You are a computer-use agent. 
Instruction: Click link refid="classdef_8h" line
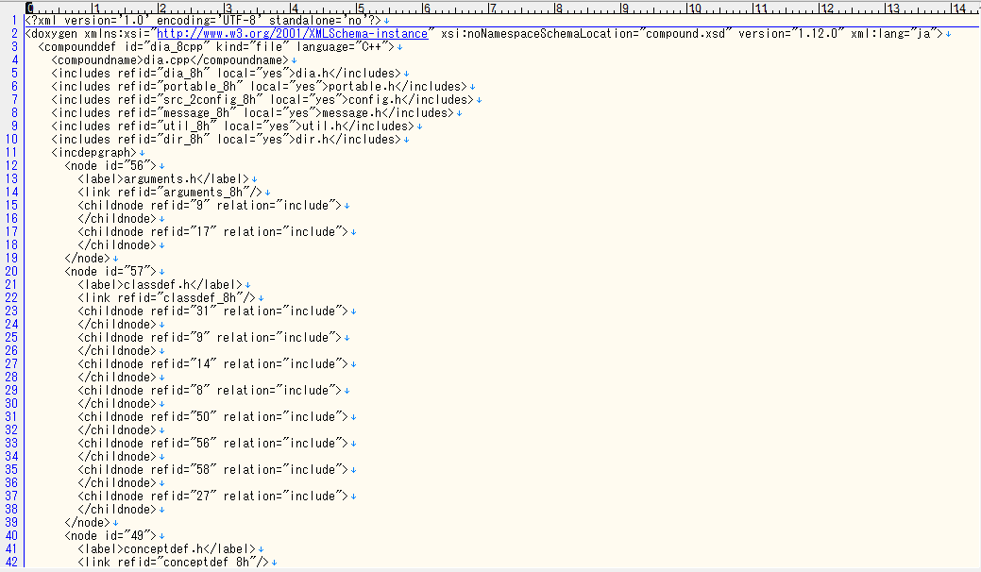click(x=166, y=297)
